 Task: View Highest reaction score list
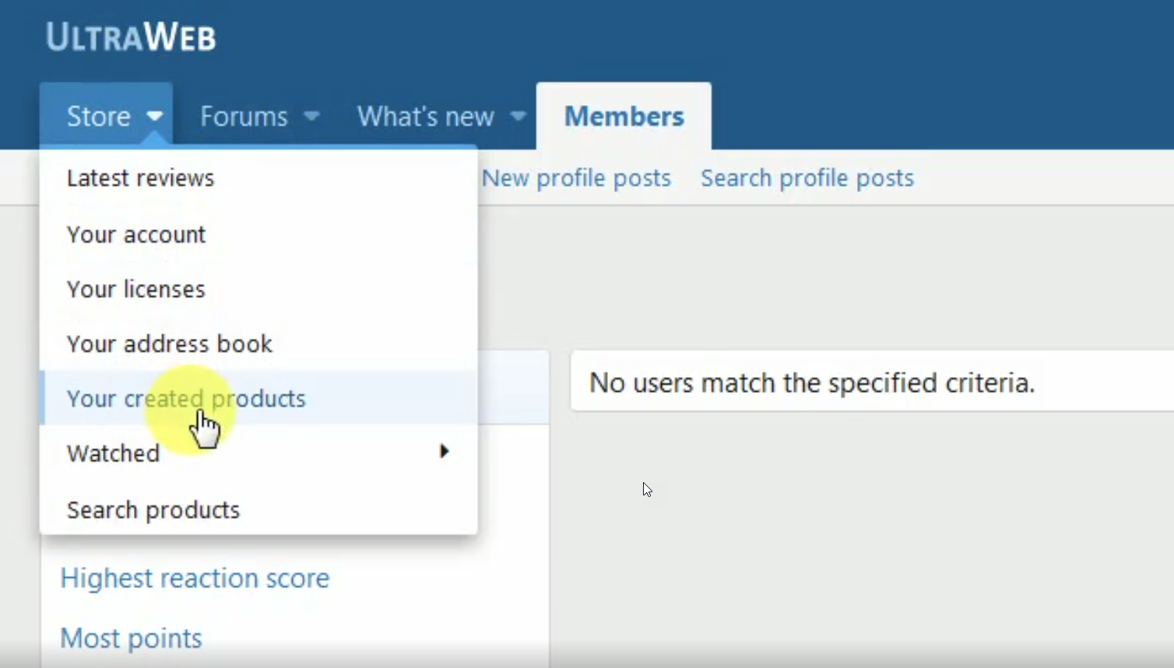point(195,579)
